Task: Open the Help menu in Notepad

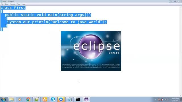Action: [x=23, y=4]
